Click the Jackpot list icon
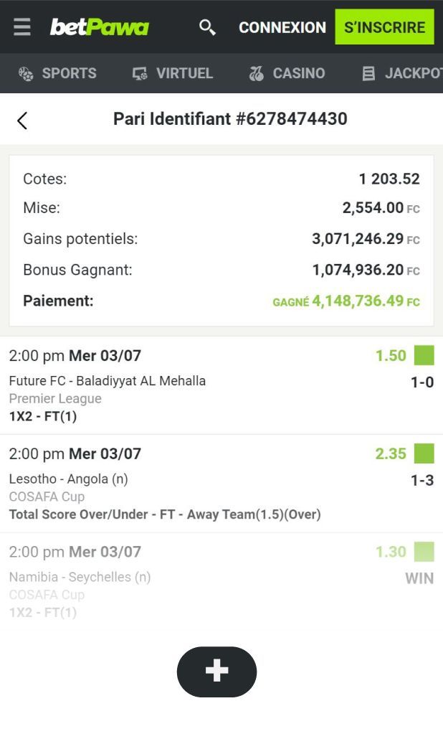The width and height of the screenshot is (443, 739). pyautogui.click(x=368, y=73)
